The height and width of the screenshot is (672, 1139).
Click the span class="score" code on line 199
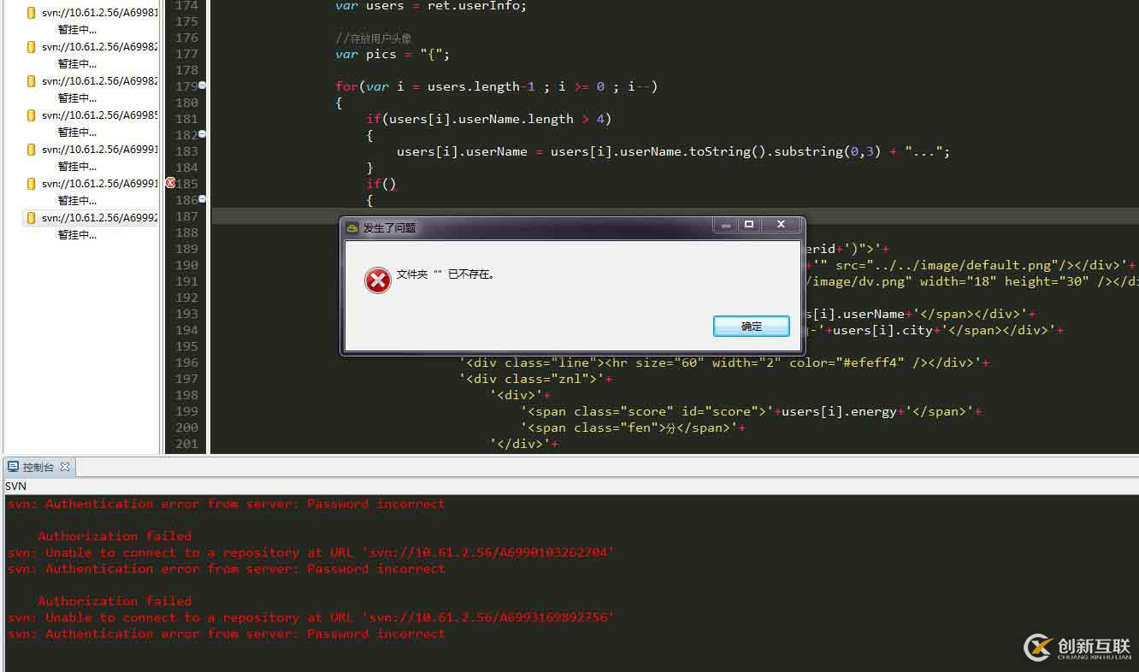(x=751, y=411)
